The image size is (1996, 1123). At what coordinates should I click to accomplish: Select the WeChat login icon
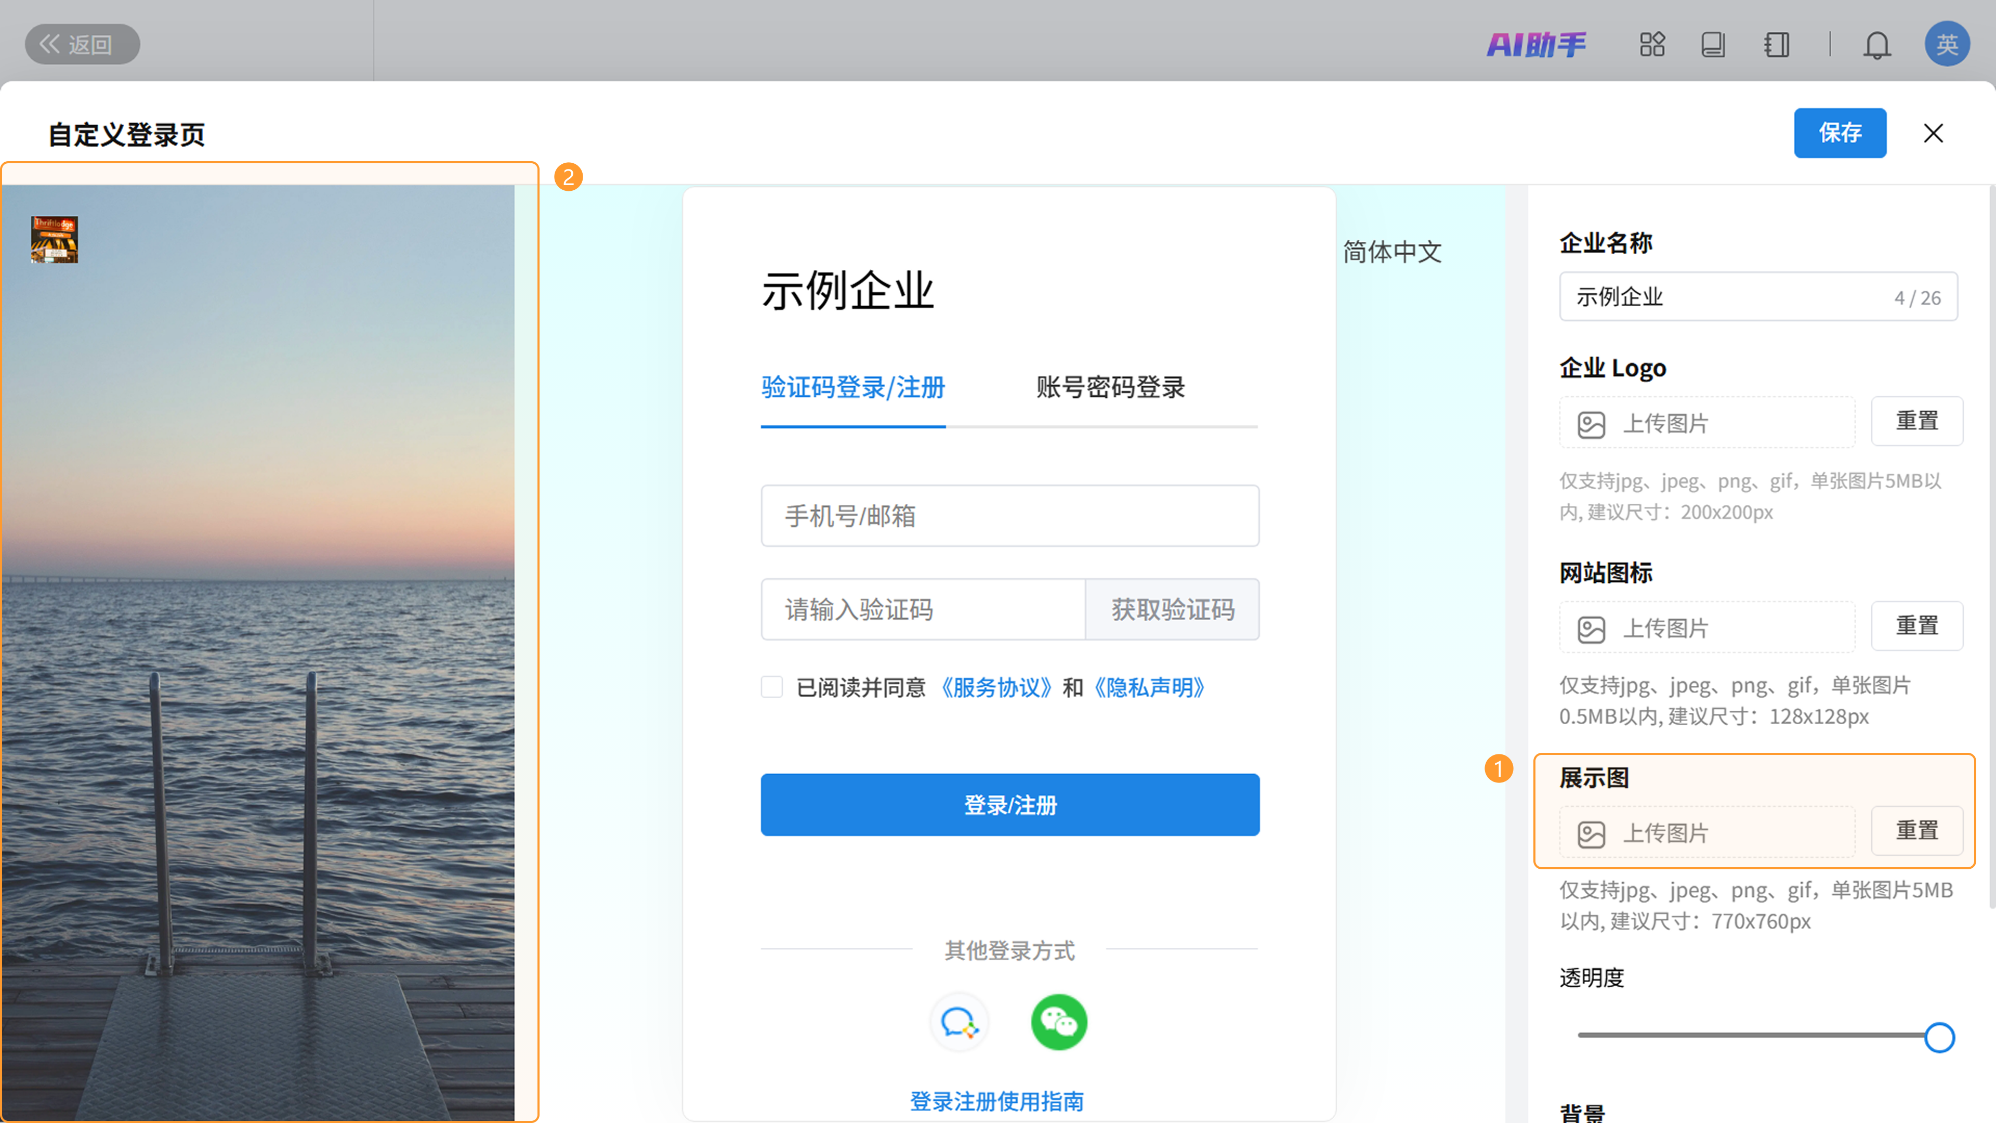pyautogui.click(x=1059, y=1022)
